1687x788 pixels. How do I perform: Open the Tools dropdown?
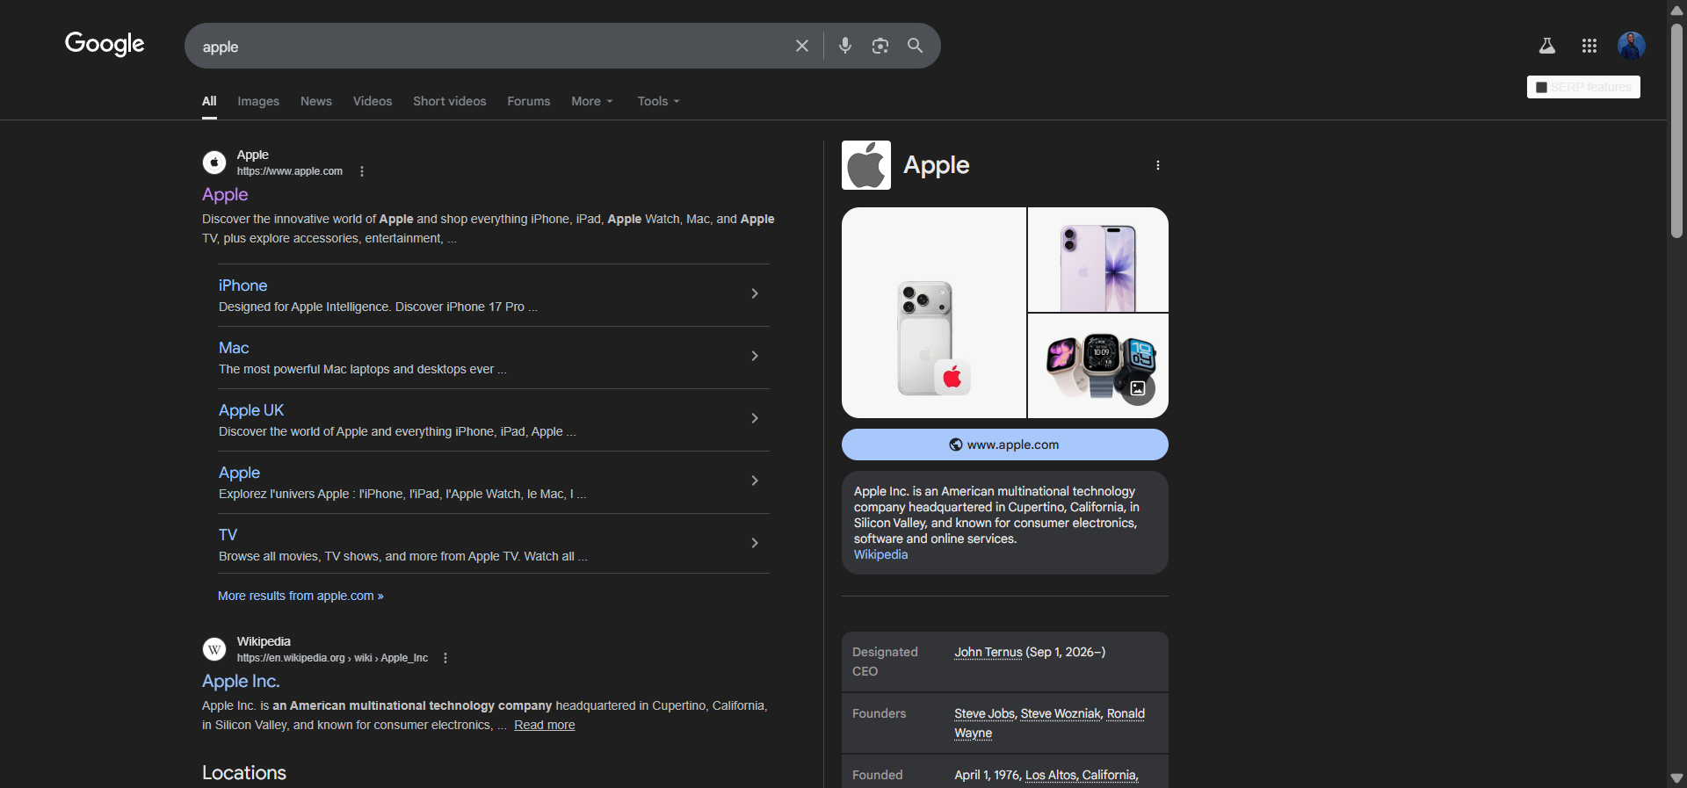pos(659,101)
